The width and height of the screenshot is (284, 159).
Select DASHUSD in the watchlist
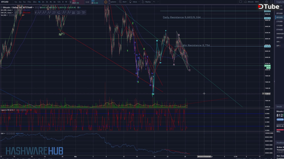[x=280, y=34]
